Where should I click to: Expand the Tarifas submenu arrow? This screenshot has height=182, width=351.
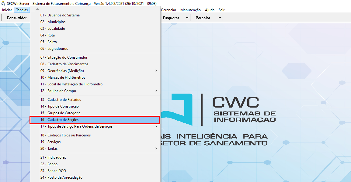[x=156, y=149]
